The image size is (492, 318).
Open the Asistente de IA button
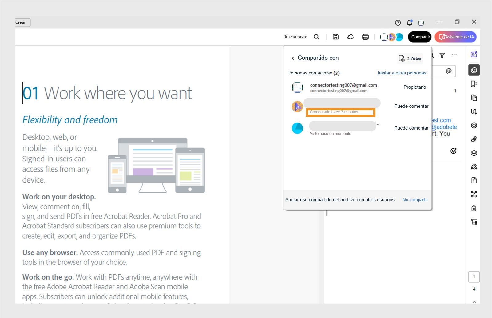456,37
